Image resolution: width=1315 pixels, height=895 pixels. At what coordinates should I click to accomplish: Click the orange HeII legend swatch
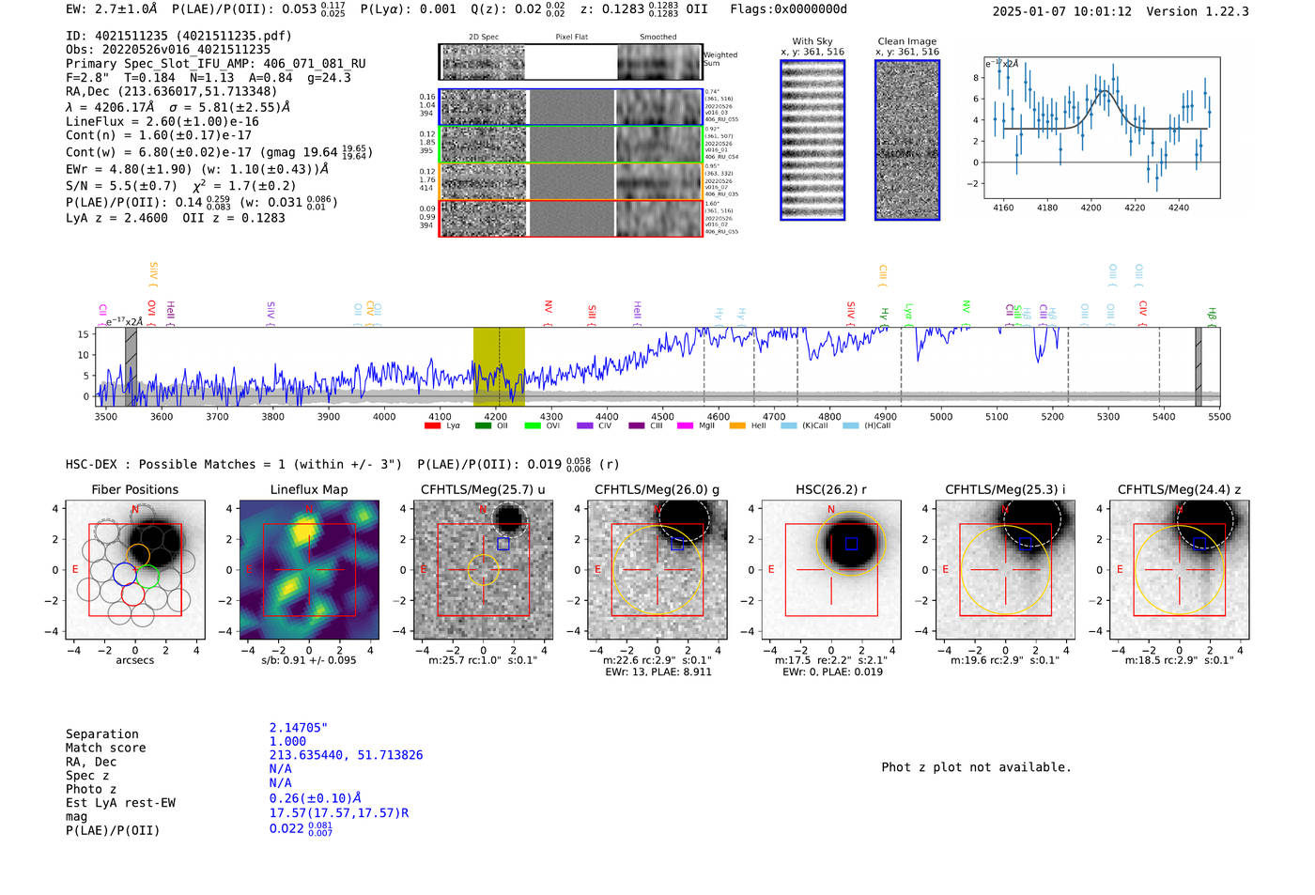point(737,425)
